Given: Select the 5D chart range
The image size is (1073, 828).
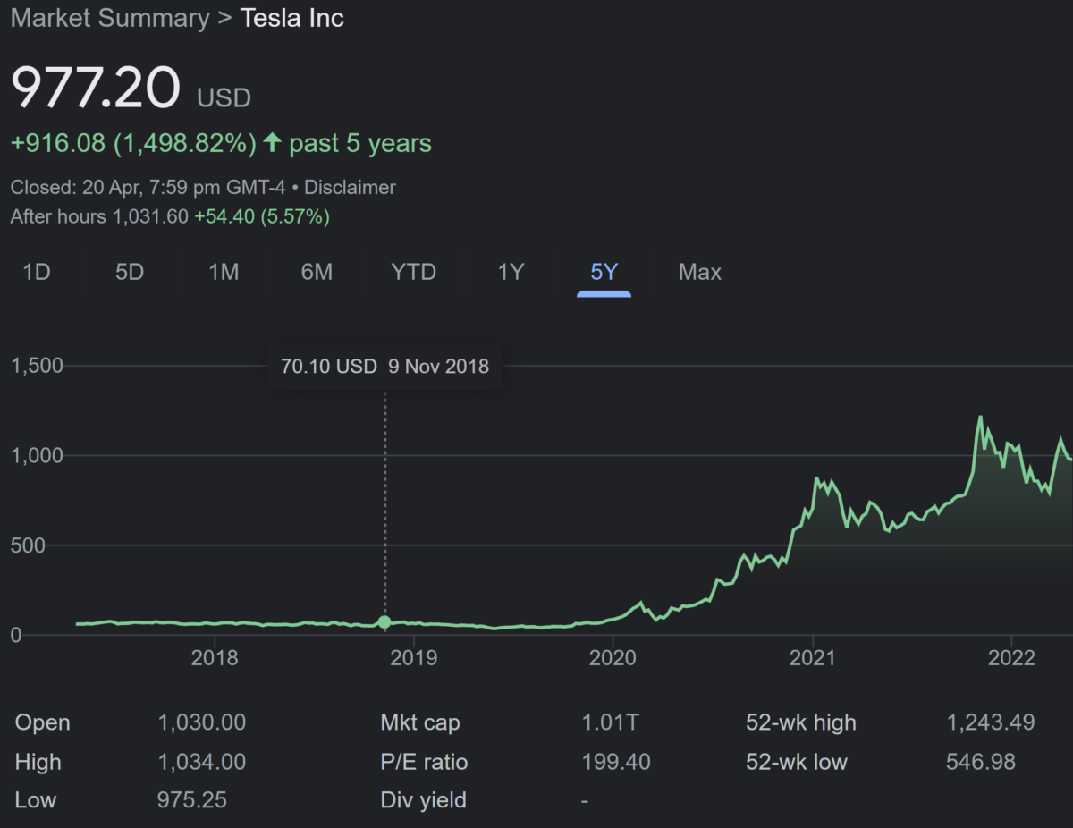Looking at the screenshot, I should (x=130, y=272).
